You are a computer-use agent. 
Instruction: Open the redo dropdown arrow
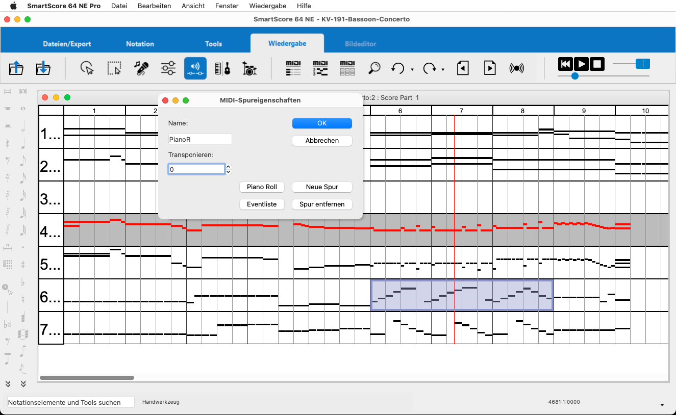pyautogui.click(x=443, y=69)
